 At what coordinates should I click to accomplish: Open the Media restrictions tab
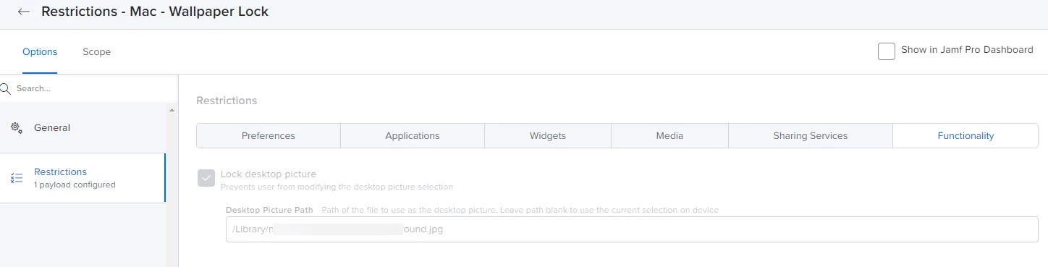pos(669,135)
